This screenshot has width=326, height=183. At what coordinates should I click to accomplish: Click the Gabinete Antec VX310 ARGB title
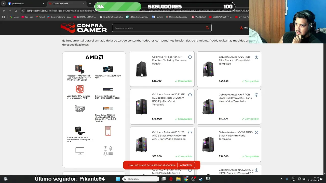tap(236, 136)
